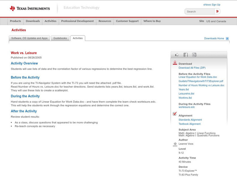Change site region US and Canada

point(216,21)
